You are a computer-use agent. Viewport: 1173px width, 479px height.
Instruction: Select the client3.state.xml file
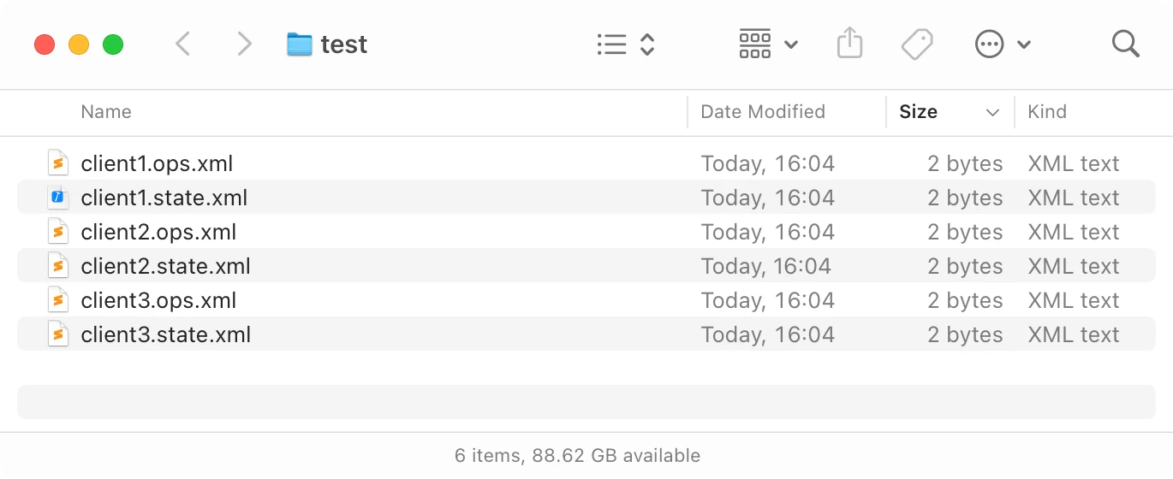[165, 334]
